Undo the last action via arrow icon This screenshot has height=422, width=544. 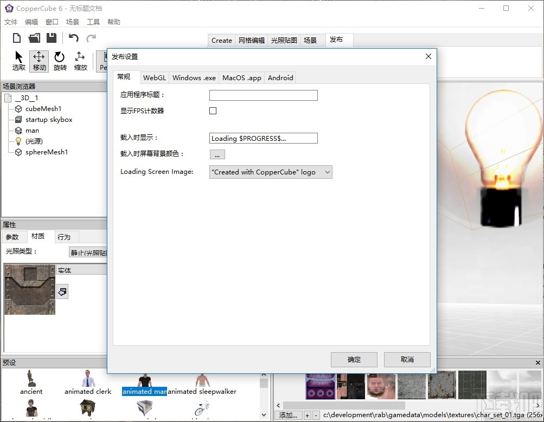tap(73, 37)
